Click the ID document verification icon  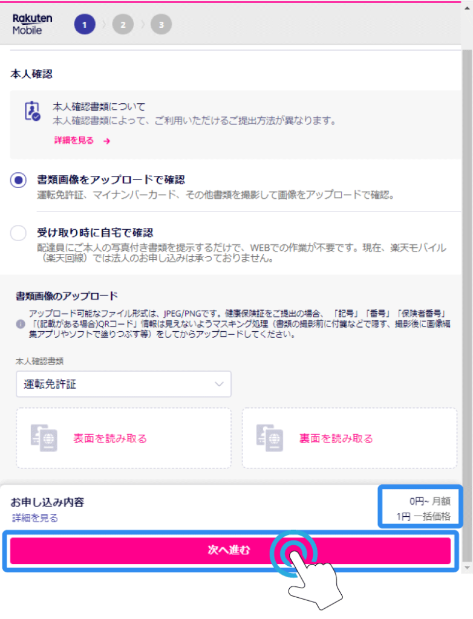pos(32,111)
